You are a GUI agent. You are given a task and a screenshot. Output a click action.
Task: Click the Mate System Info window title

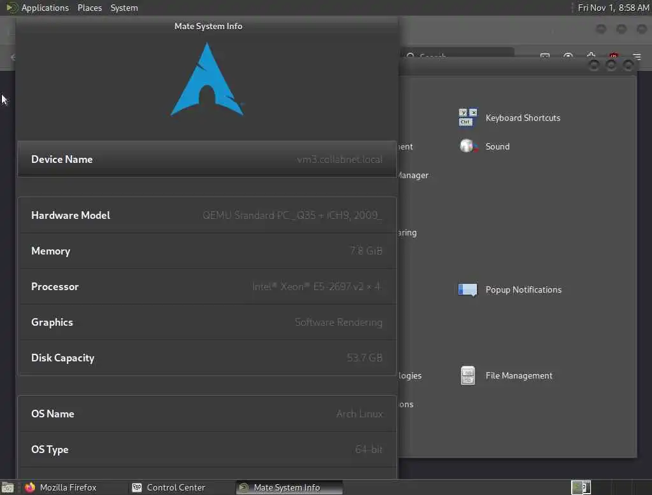[x=208, y=26]
